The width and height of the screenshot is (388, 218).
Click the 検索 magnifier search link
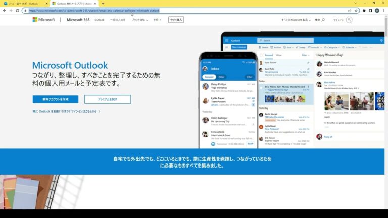320,20
